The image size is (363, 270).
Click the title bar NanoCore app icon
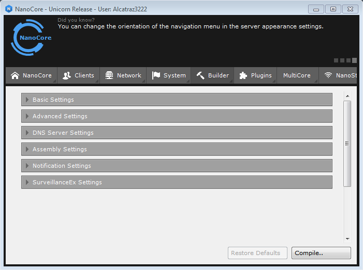pos(9,9)
